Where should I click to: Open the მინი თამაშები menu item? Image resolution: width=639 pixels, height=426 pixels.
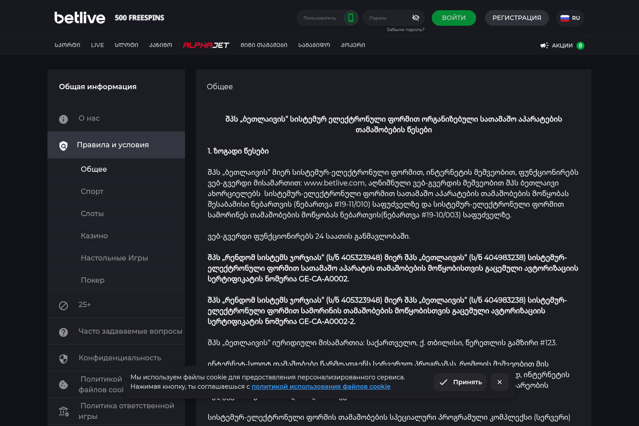coord(264,45)
